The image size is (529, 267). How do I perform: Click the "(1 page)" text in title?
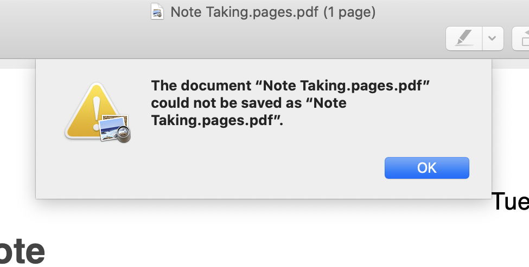349,12
